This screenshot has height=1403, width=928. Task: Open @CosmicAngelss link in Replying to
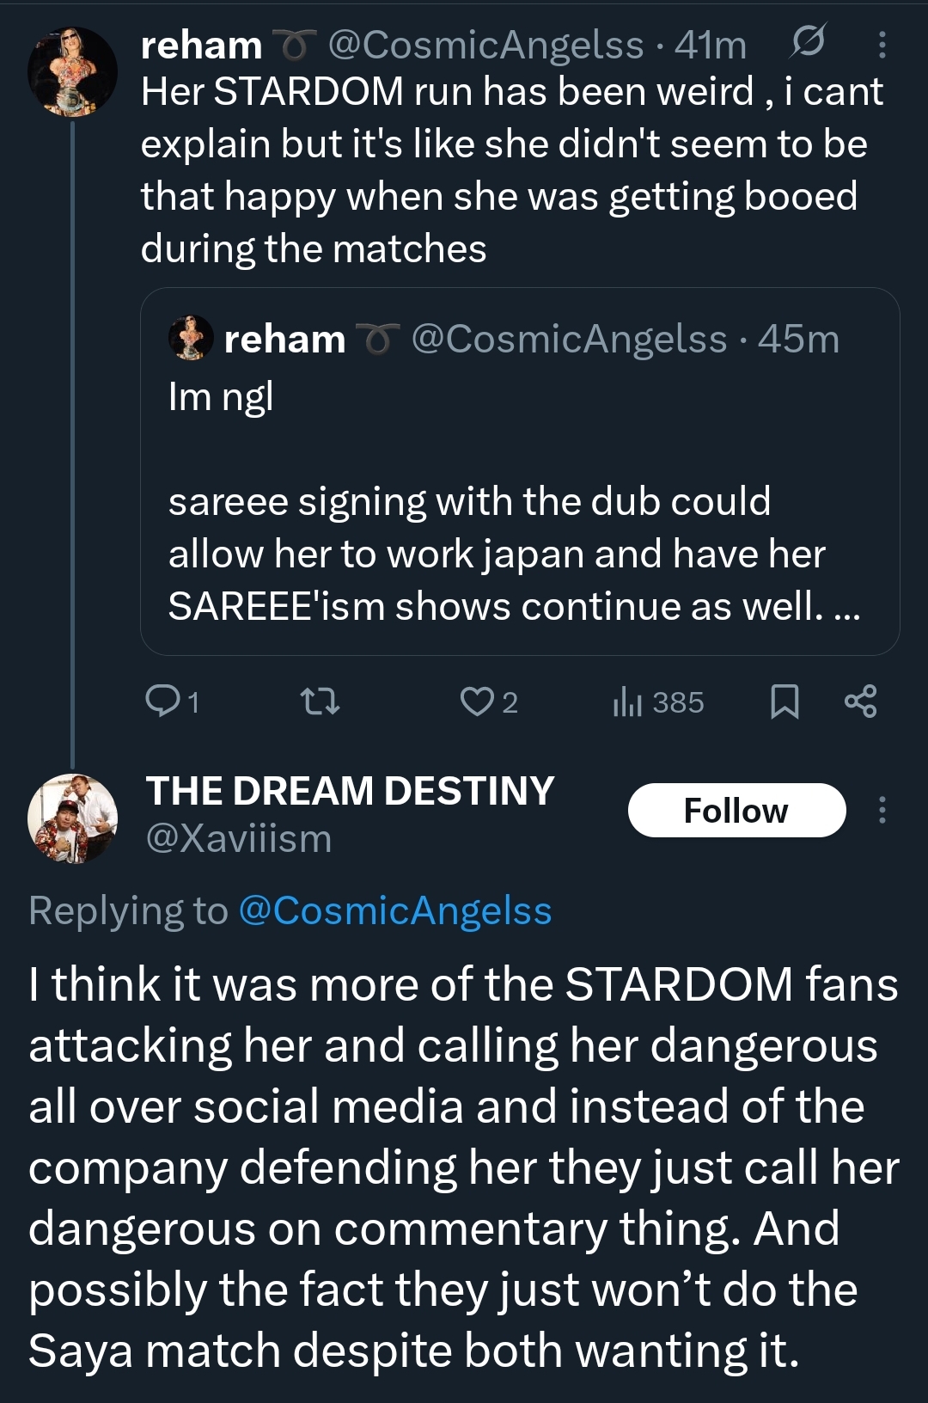[x=394, y=910]
